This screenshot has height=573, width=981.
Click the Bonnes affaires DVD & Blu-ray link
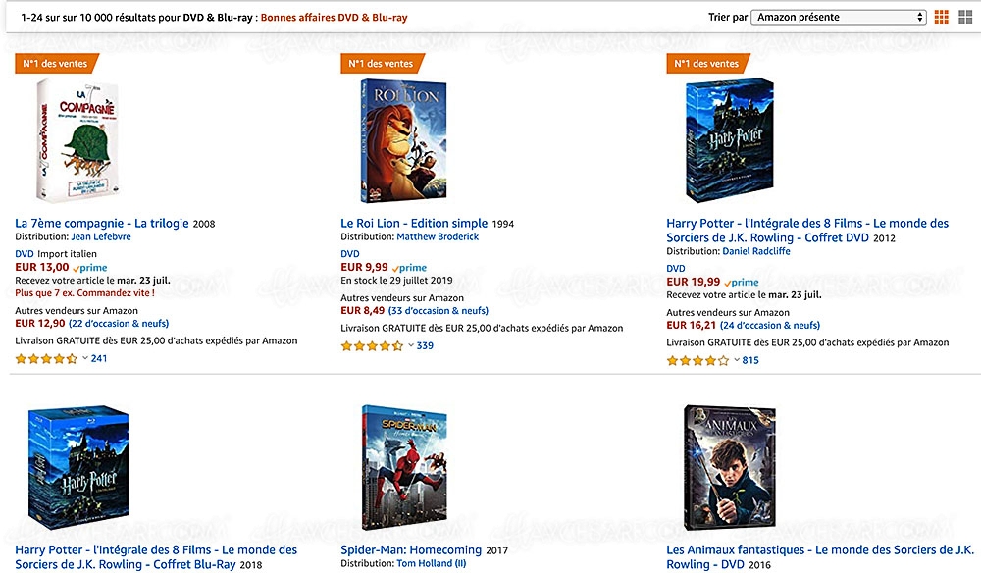[334, 16]
